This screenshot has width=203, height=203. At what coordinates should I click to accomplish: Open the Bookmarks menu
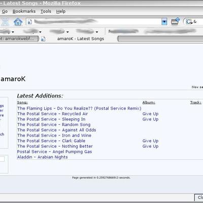click(x=24, y=11)
